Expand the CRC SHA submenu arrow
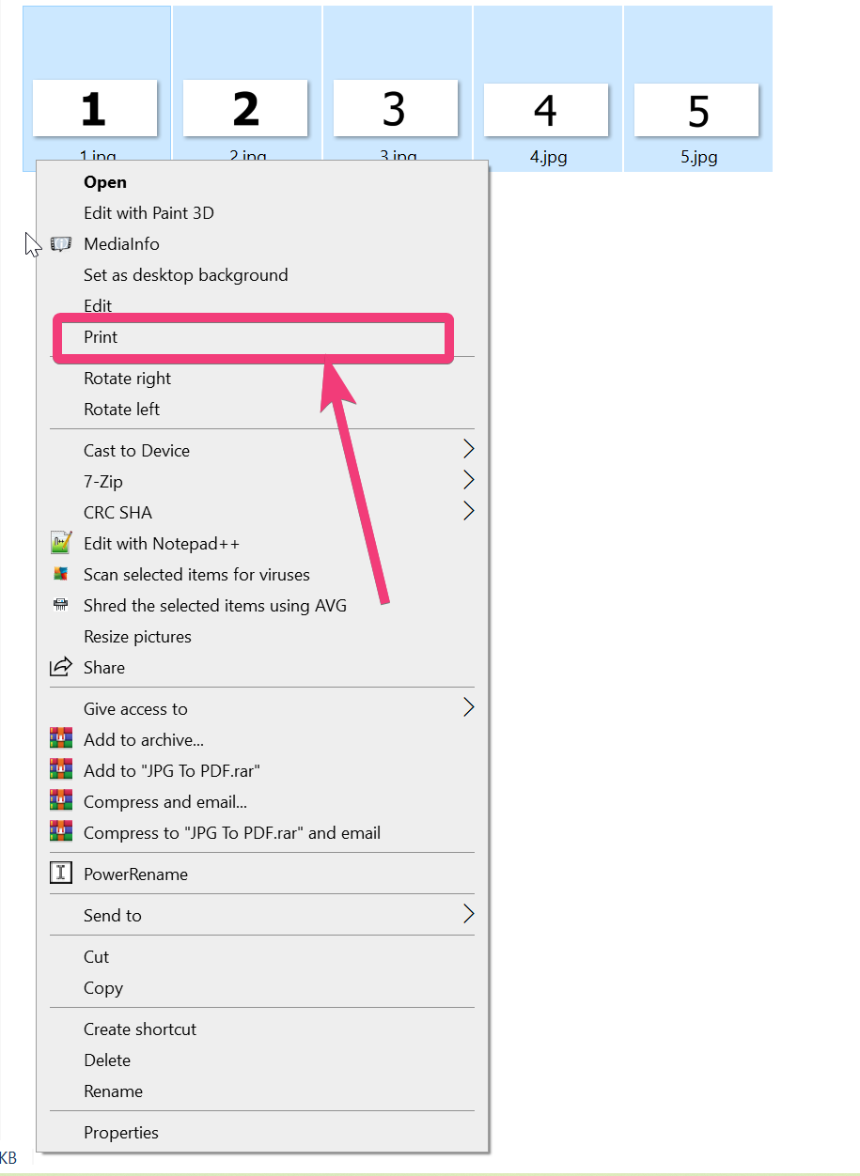 point(468,512)
